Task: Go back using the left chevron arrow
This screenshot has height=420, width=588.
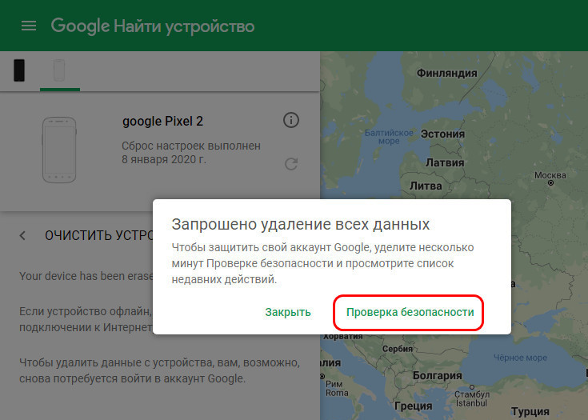Action: 22,235
